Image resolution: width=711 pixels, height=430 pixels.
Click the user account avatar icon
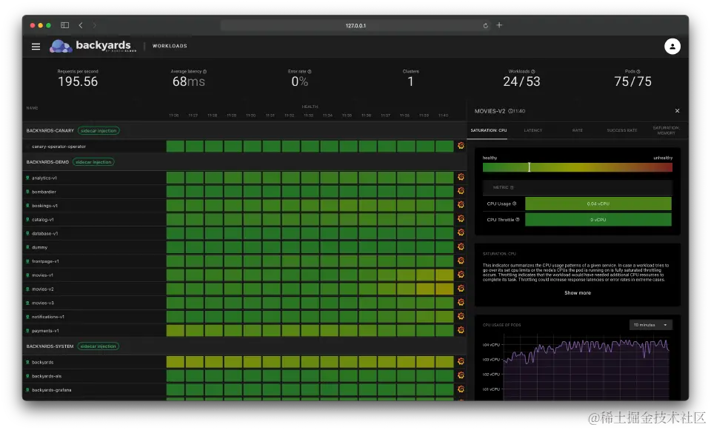(x=672, y=46)
